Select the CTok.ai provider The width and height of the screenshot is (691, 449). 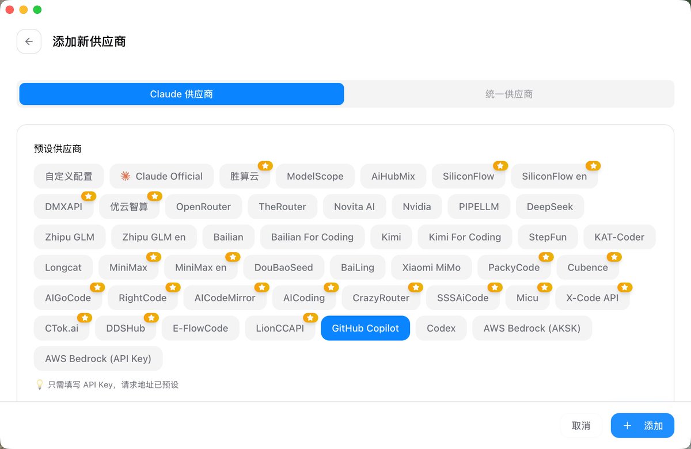point(62,328)
